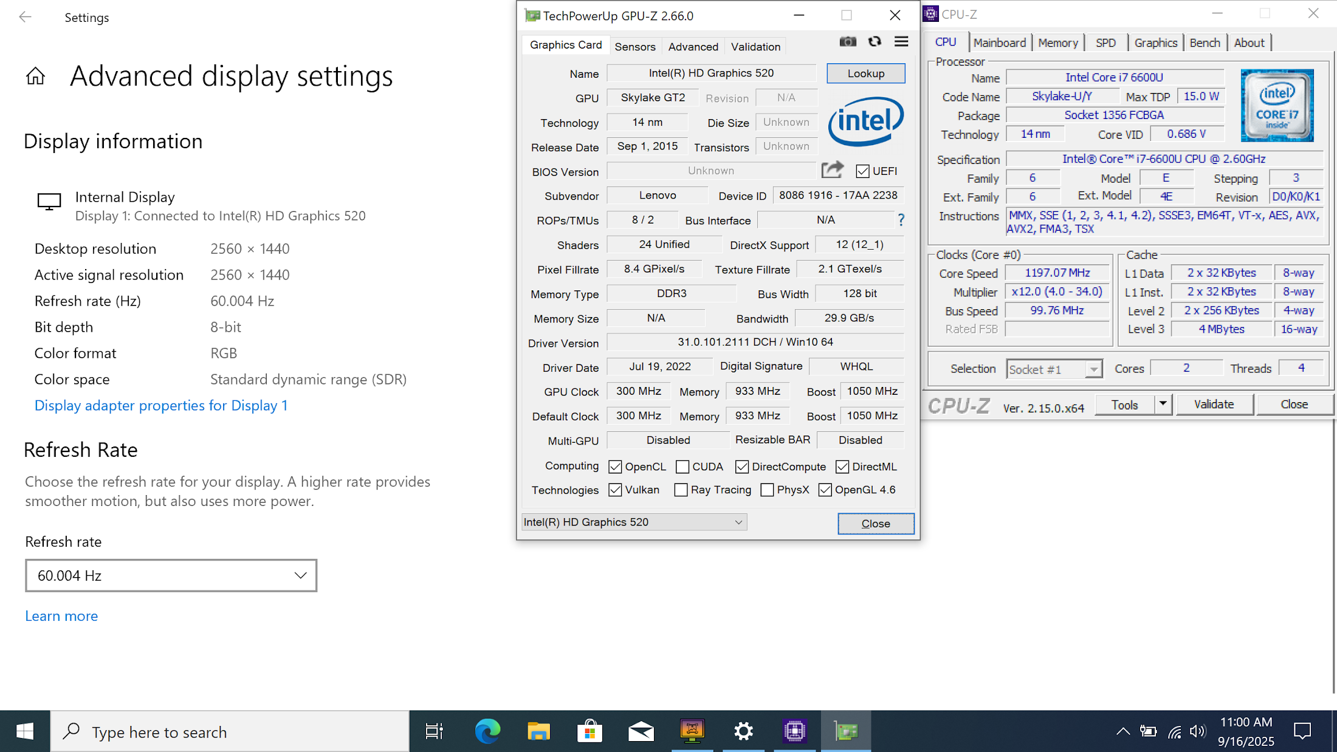Click the taskbar search box

pos(230,731)
